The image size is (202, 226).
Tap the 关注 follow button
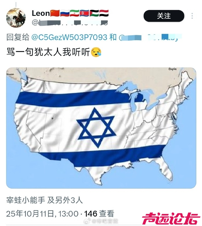click(x=164, y=16)
